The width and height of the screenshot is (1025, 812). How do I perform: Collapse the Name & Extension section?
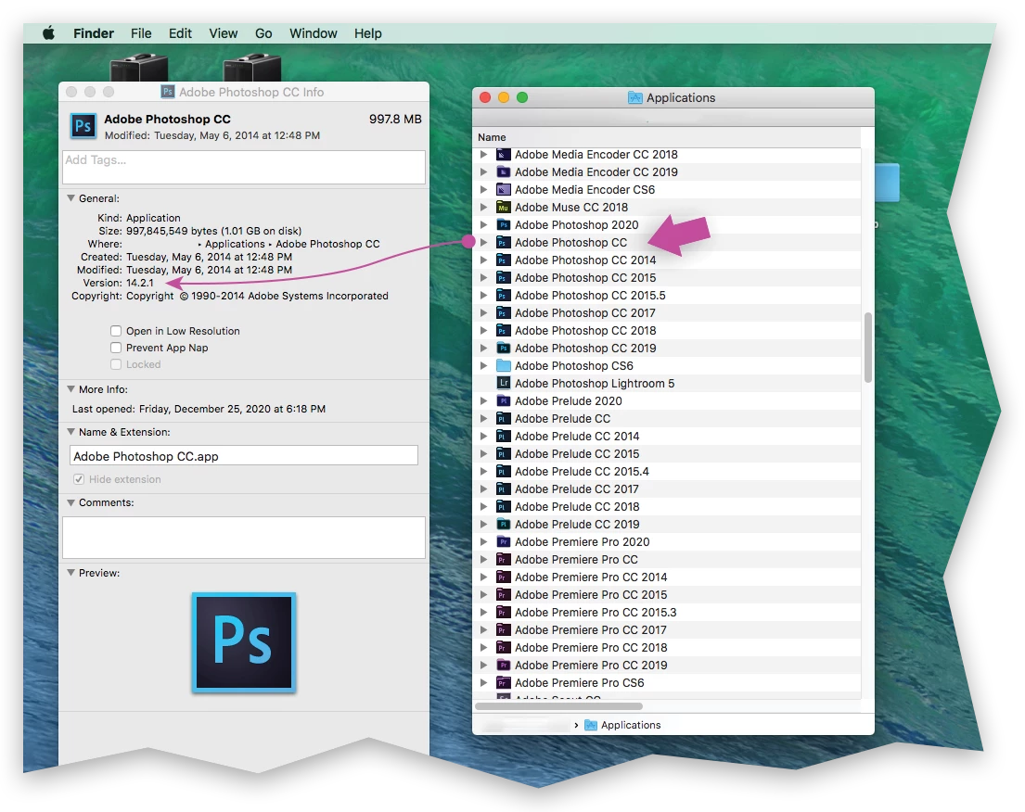(70, 432)
